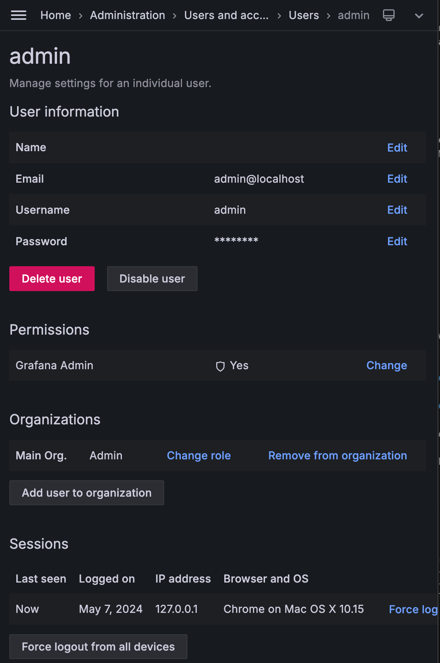Expand the top bar chevron dropdown
Viewport: 440px width, 663px height.
point(419,16)
